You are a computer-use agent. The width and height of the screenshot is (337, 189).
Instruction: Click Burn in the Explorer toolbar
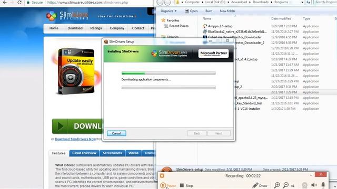coord(209,11)
